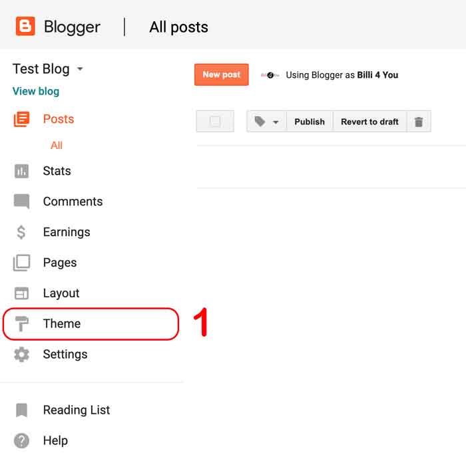
Task: Open the Posts menu item
Action: coord(59,119)
